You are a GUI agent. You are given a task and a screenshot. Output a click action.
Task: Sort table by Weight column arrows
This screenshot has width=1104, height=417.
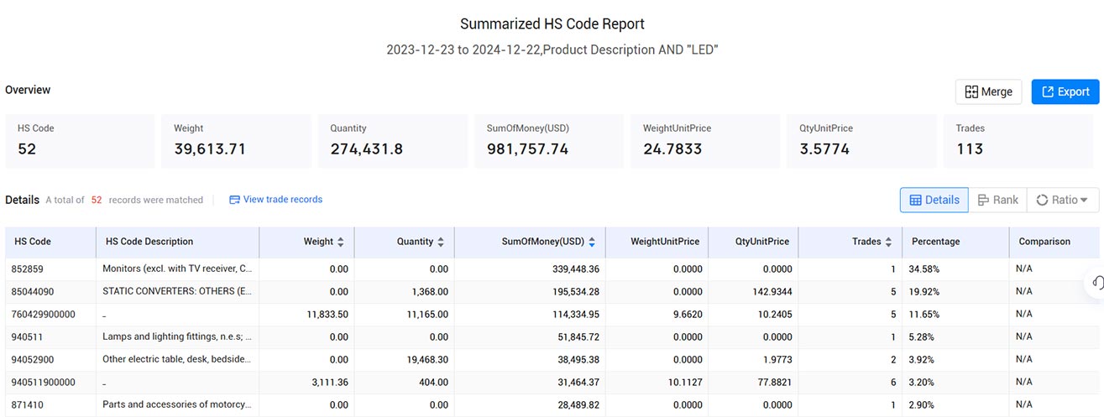340,242
